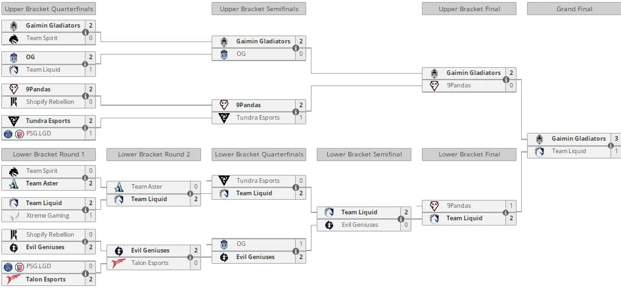This screenshot has height=288, width=621.
Task: Click Team Liquid name in the Grand Final
Action: (570, 151)
